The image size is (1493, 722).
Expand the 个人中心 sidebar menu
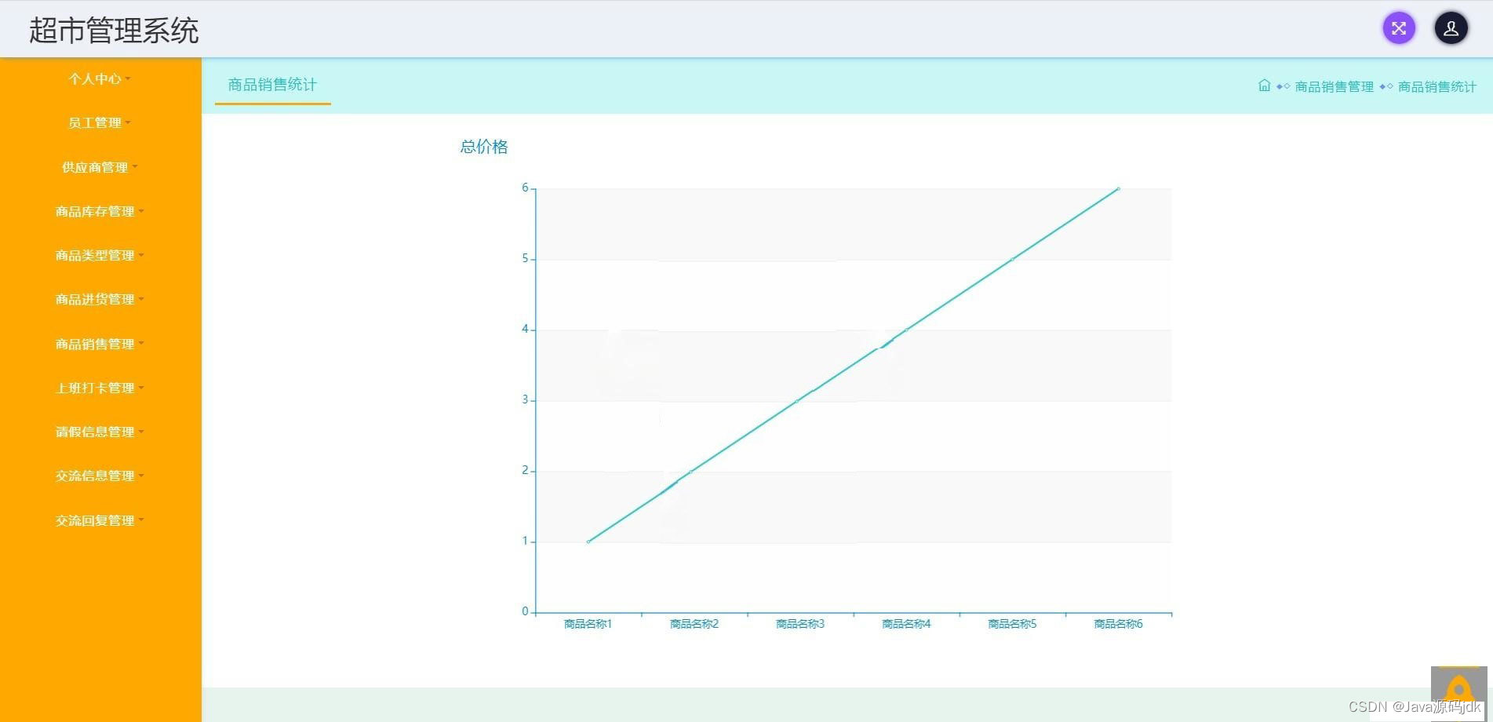[100, 78]
